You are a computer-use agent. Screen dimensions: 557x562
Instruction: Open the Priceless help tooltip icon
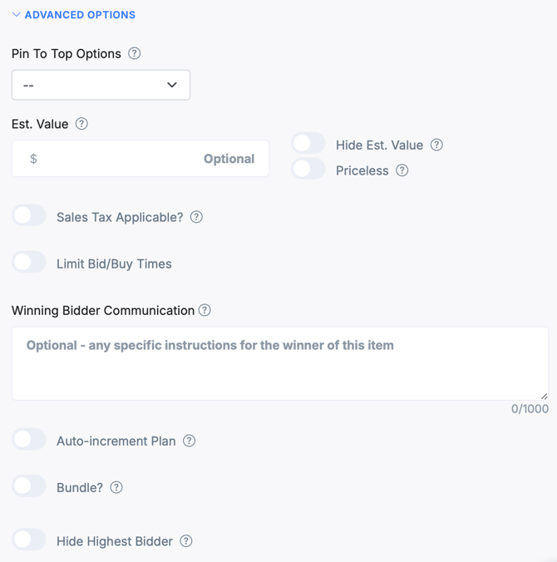tap(402, 170)
